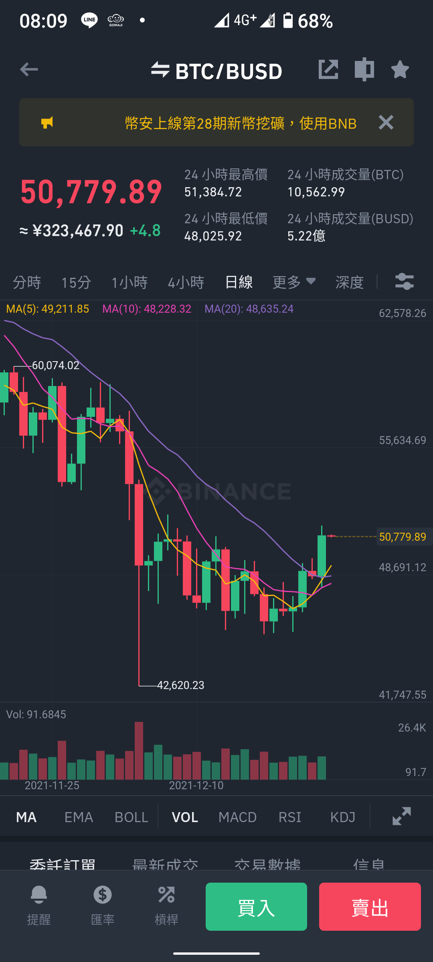Tap the swap trading pair icon
The height and width of the screenshot is (962, 433).
(x=160, y=70)
